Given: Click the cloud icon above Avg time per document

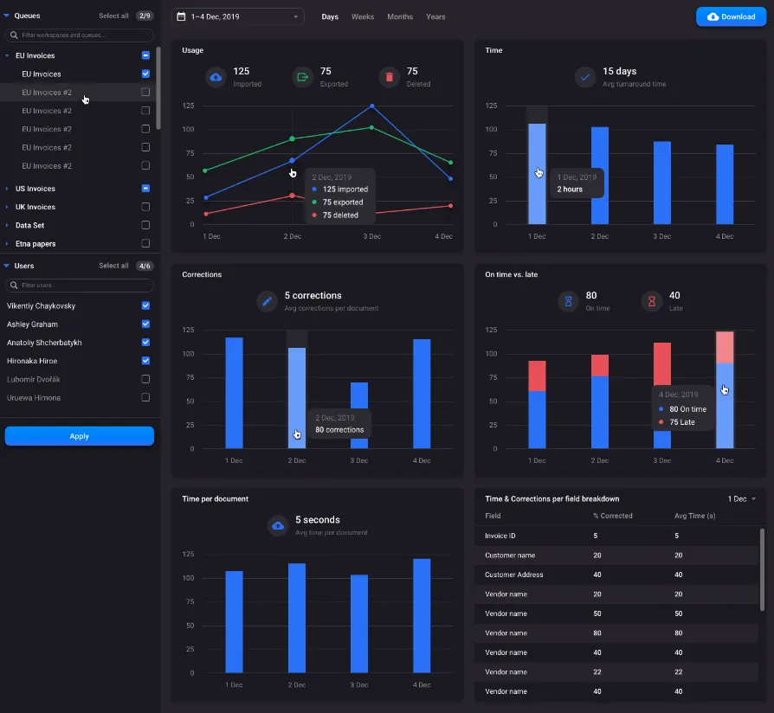Looking at the screenshot, I should (277, 525).
